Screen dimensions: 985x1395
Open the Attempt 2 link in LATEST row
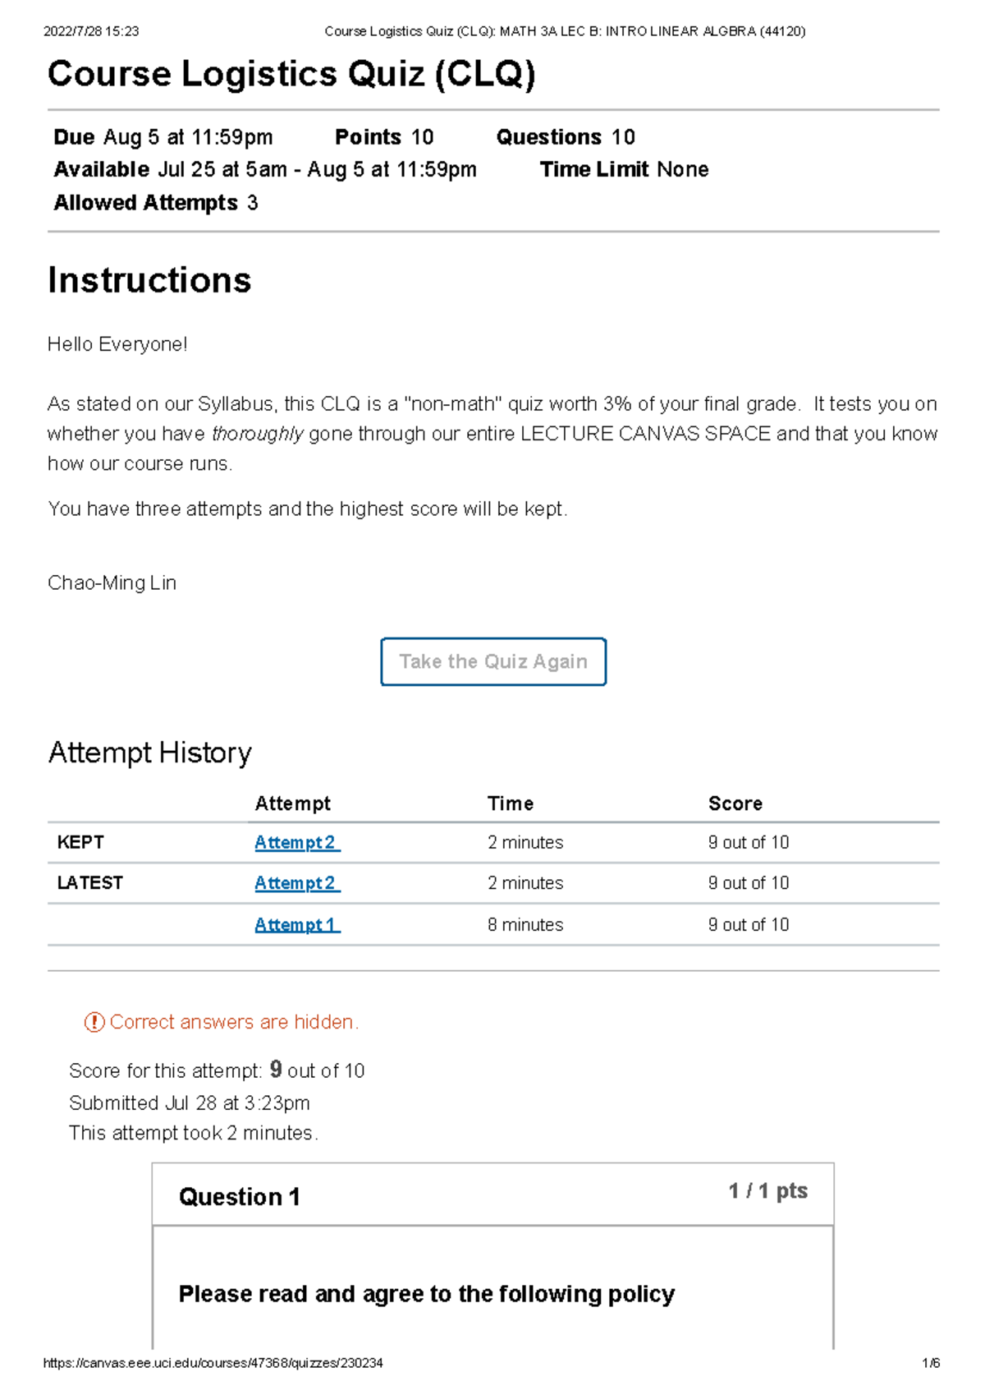[x=295, y=883]
